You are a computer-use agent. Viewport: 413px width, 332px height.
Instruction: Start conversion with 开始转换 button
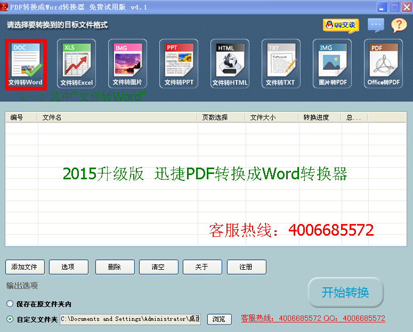pyautogui.click(x=345, y=292)
